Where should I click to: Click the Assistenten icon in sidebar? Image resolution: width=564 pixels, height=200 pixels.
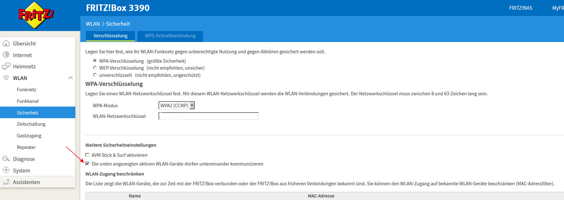click(x=6, y=182)
